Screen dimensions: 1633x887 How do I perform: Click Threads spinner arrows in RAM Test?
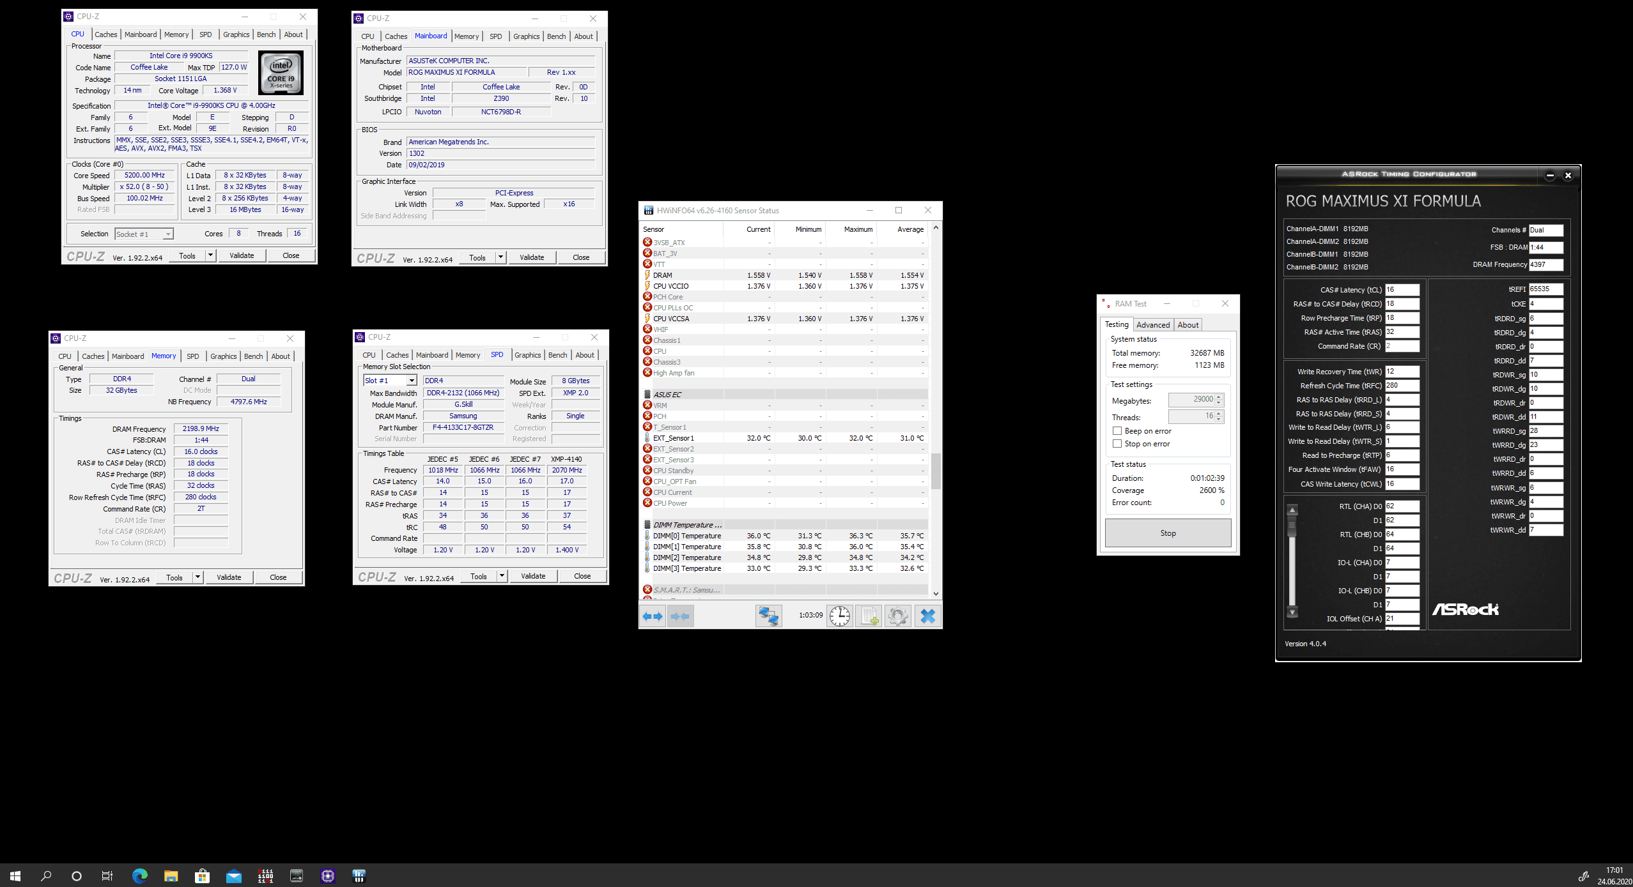point(1219,416)
